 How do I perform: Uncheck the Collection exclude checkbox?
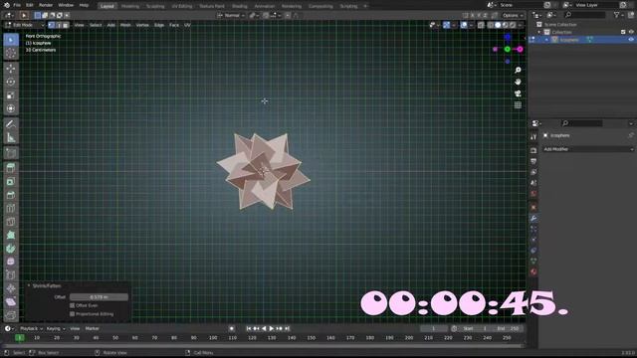[623, 32]
